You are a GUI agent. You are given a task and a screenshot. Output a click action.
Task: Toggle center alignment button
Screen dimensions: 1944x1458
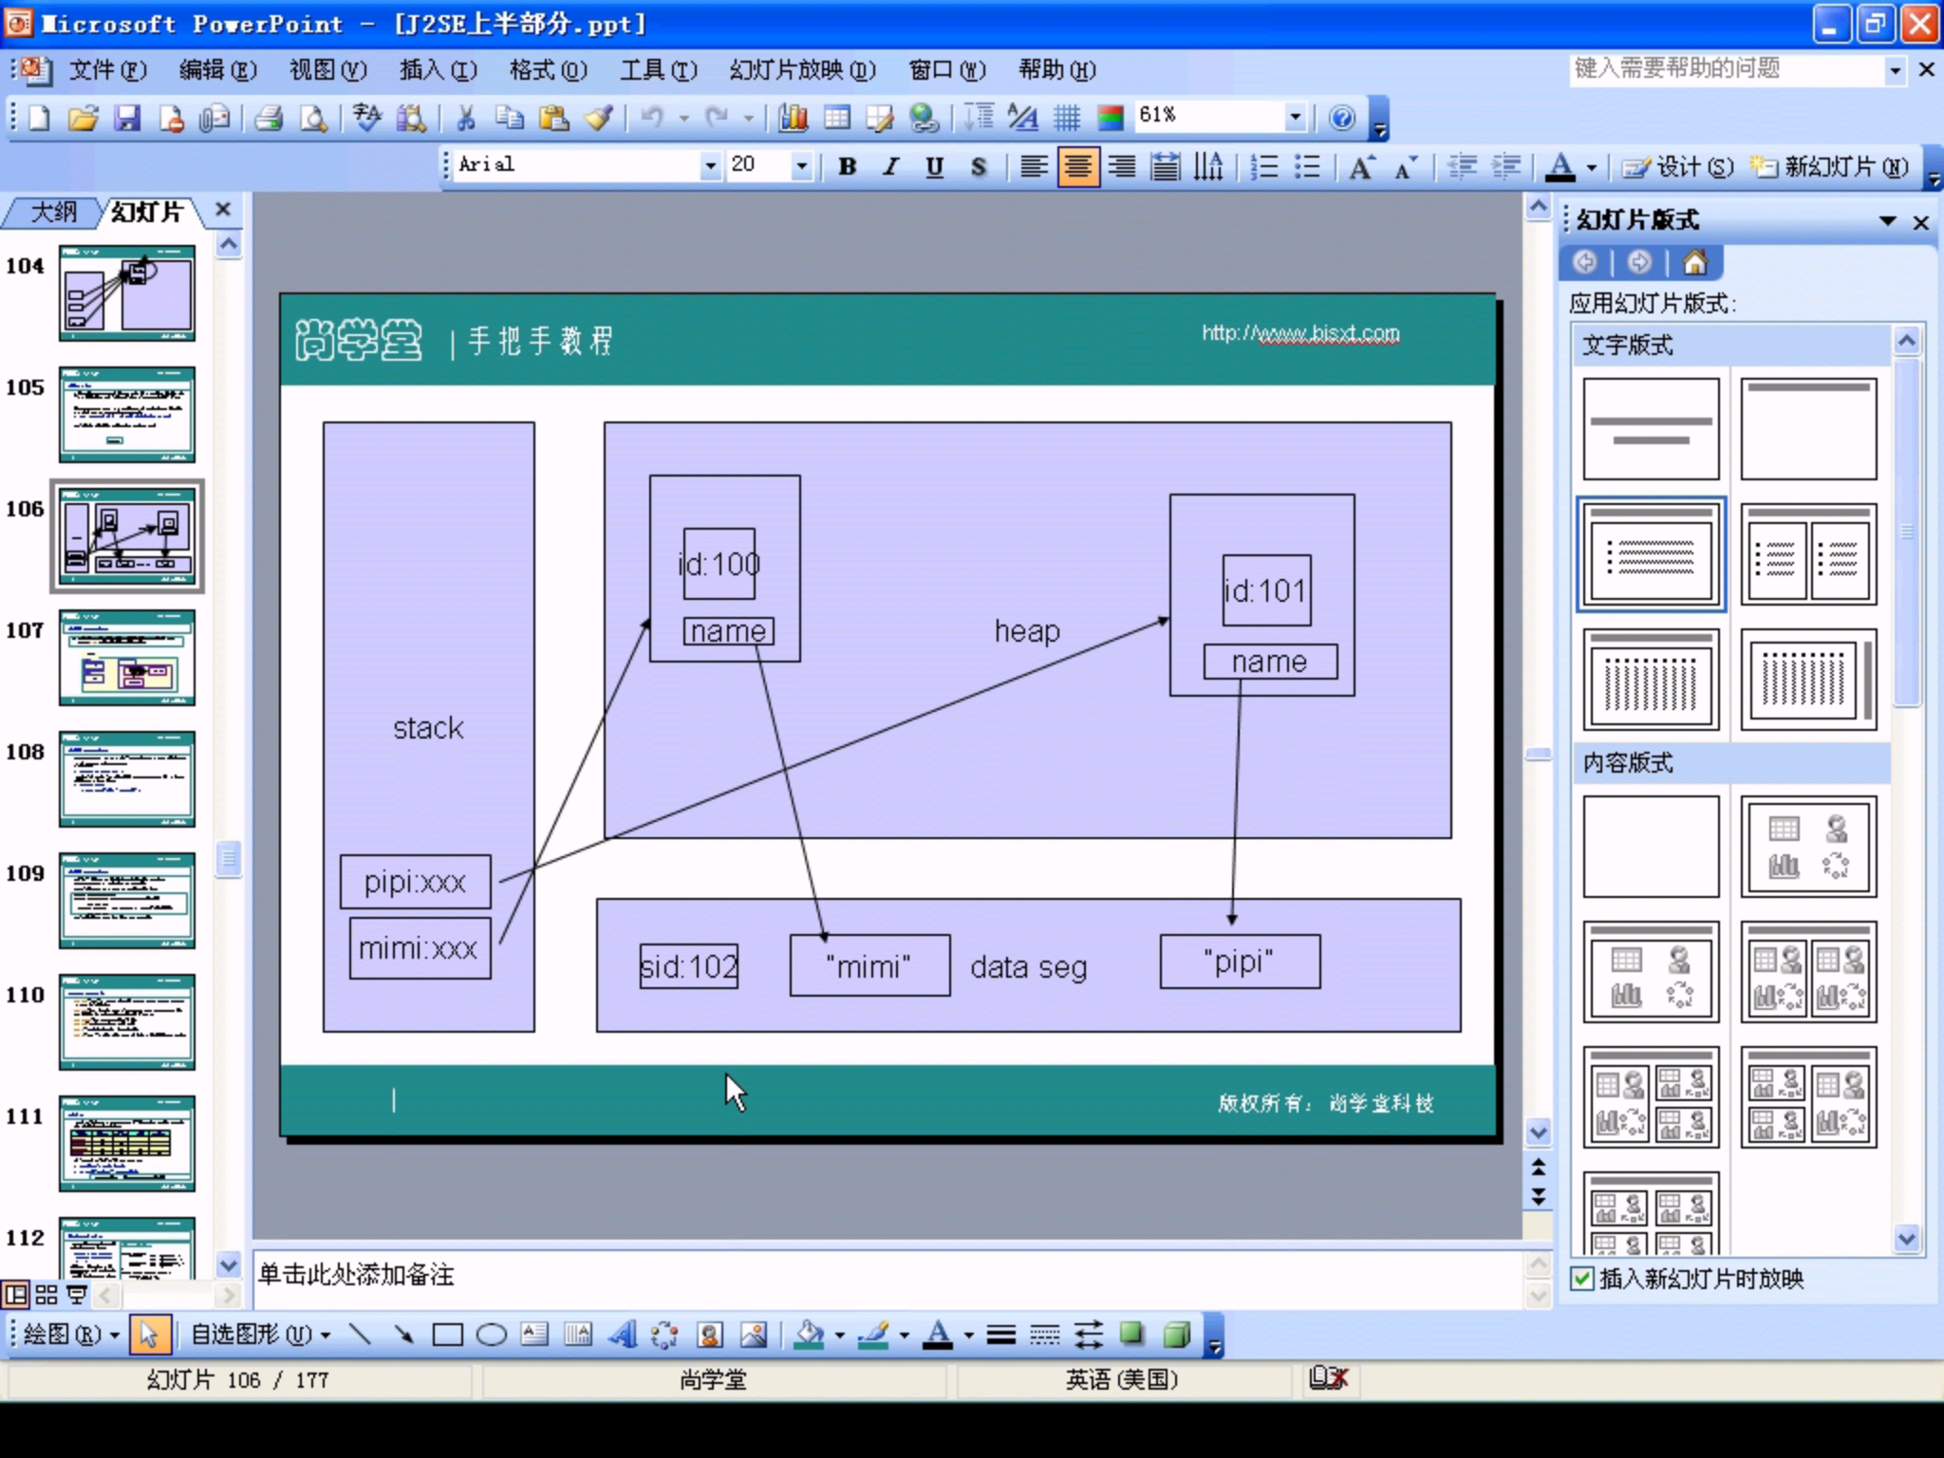[1077, 167]
